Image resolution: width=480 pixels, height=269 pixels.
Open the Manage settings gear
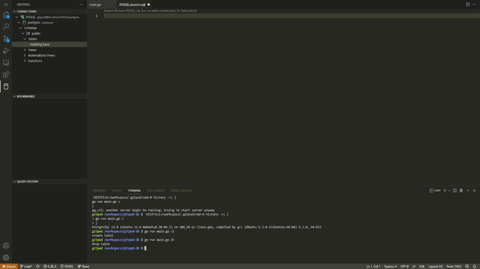tap(6, 257)
